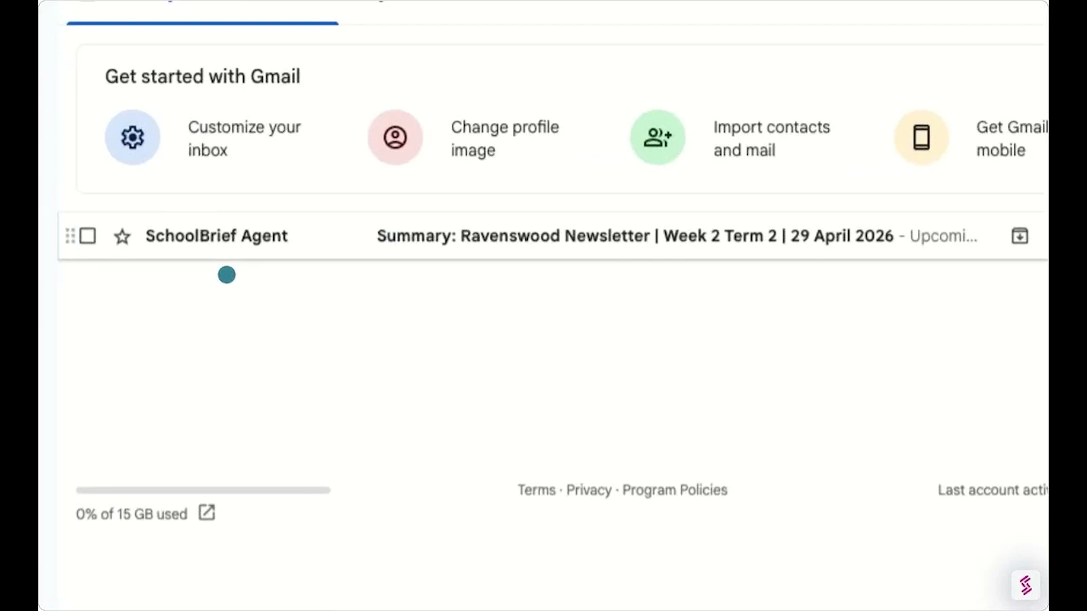Viewport: 1087px width, 611px height.
Task: Click the Customize your inbox gear icon
Action: click(x=132, y=137)
